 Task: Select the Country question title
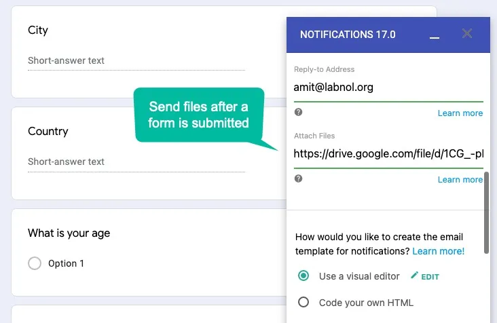coord(48,132)
